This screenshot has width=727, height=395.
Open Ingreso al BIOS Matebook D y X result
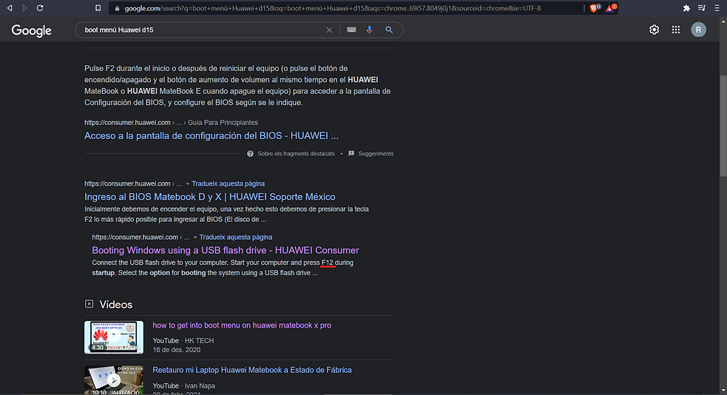click(209, 197)
